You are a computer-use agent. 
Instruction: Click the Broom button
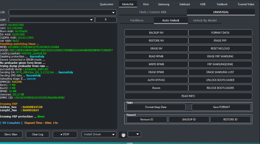point(156,88)
